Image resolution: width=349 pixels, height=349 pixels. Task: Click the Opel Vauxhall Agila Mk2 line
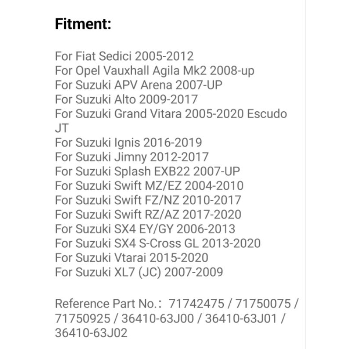155,71
